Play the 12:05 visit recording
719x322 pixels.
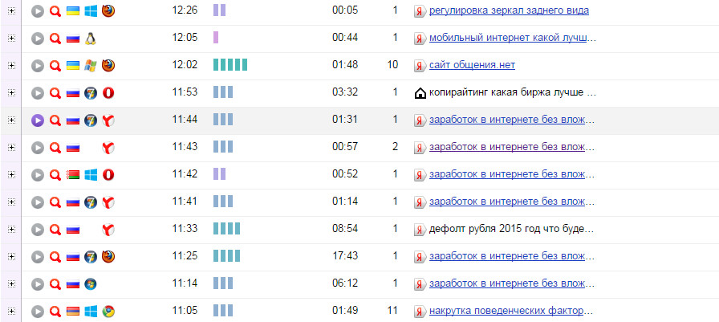pyautogui.click(x=38, y=39)
